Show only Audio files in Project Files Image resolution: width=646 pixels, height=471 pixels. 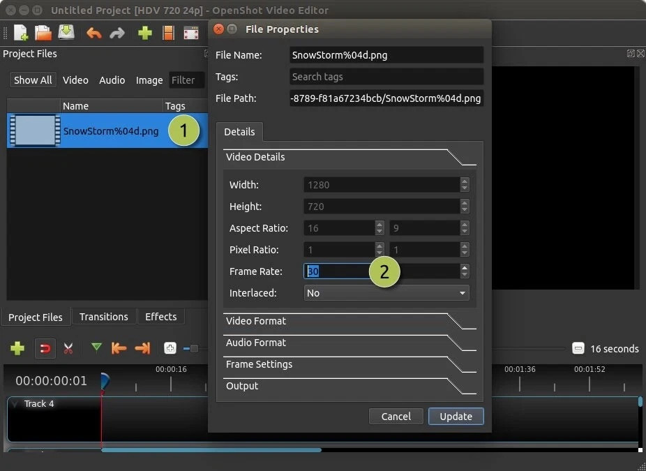pos(112,80)
